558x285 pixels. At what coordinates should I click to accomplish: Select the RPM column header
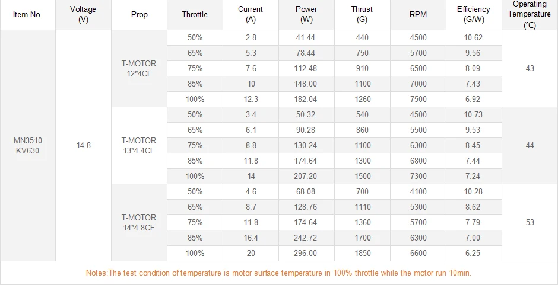coord(418,15)
